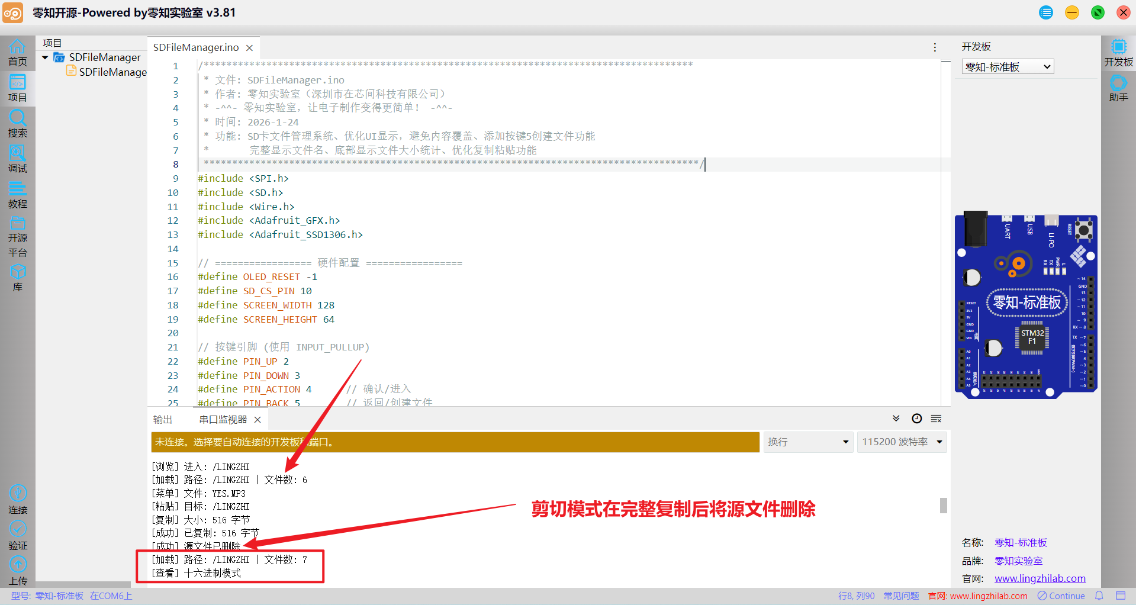1136x605 pixels.
Task: Click 行8, 列90 cursor position indicator
Action: point(856,596)
